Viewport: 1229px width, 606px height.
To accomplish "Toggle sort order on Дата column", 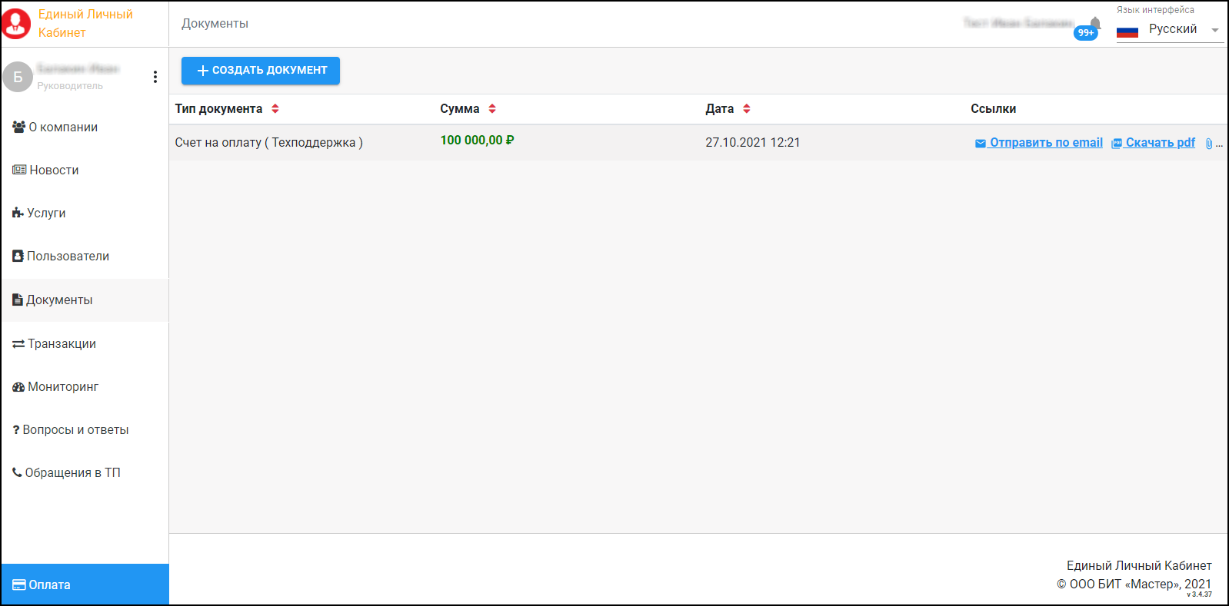I will pyautogui.click(x=746, y=109).
